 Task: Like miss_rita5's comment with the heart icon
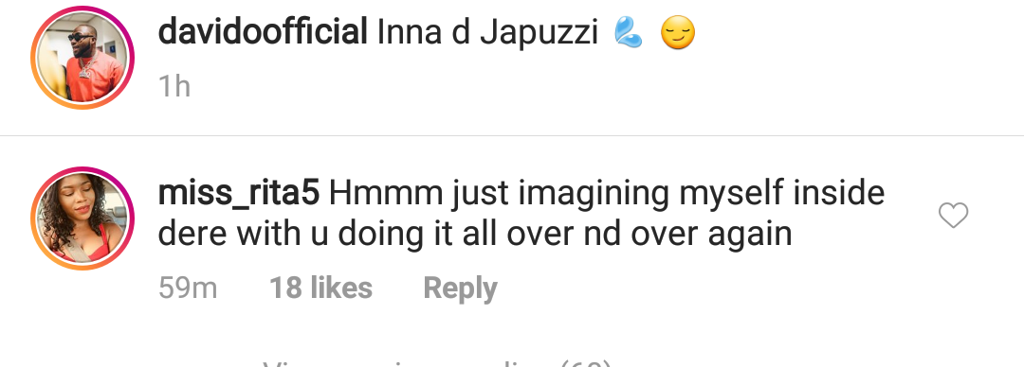coord(953,215)
